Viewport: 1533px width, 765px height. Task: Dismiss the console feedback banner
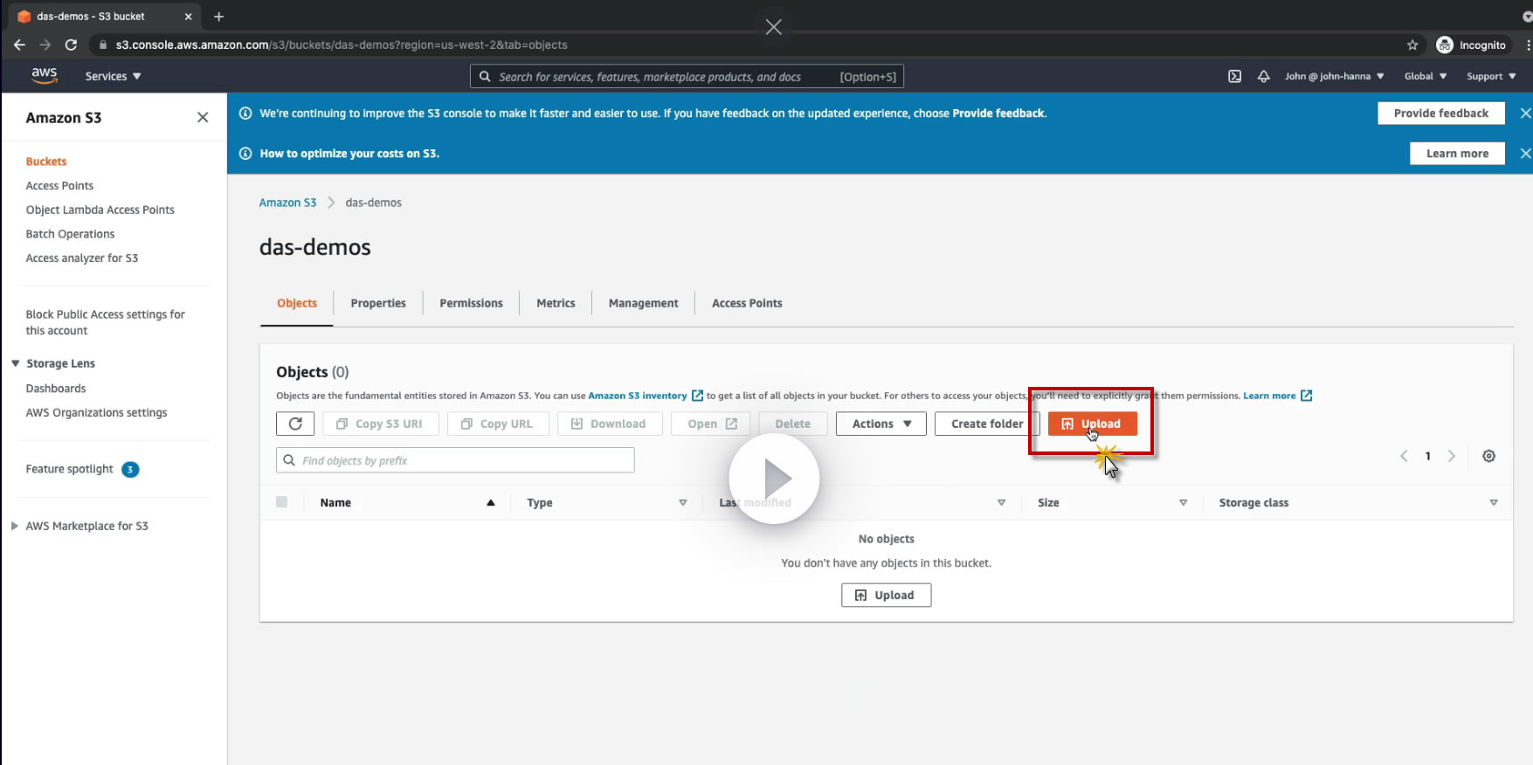(x=1525, y=113)
